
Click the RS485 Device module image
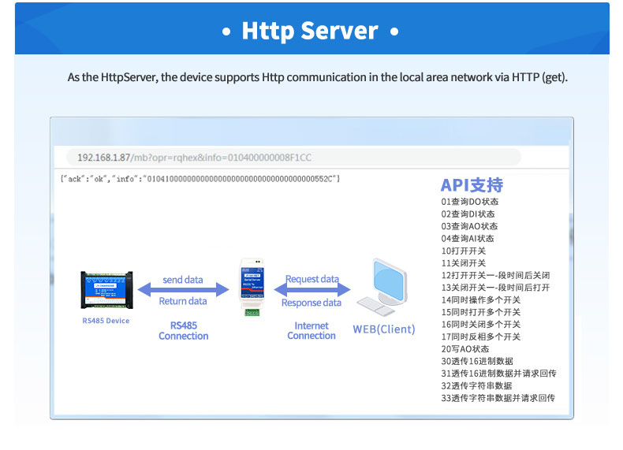click(x=106, y=290)
